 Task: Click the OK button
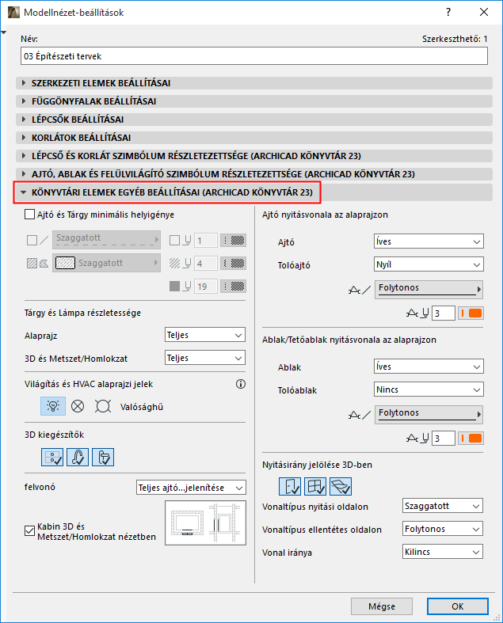click(458, 606)
